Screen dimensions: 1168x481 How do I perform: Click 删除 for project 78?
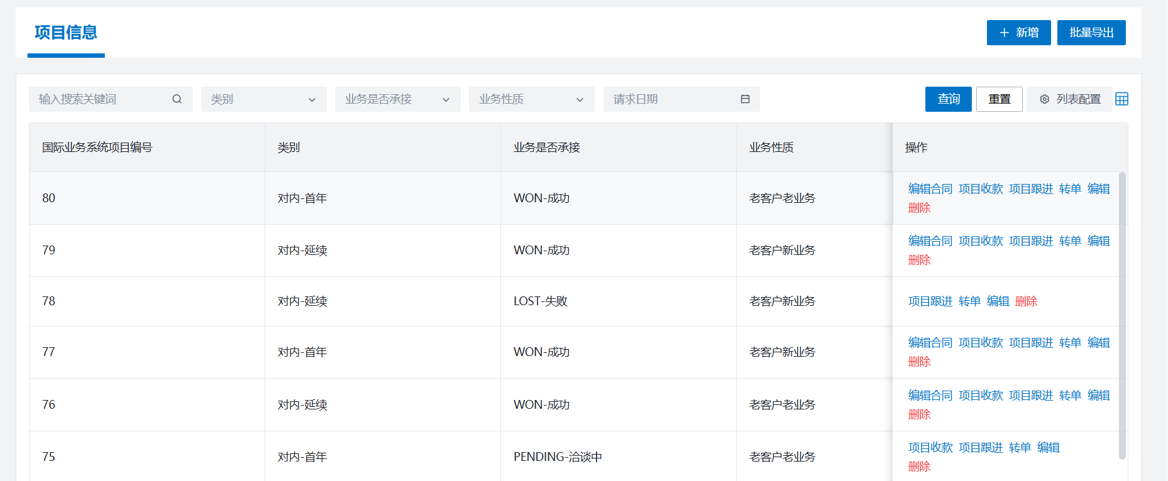tap(1026, 301)
